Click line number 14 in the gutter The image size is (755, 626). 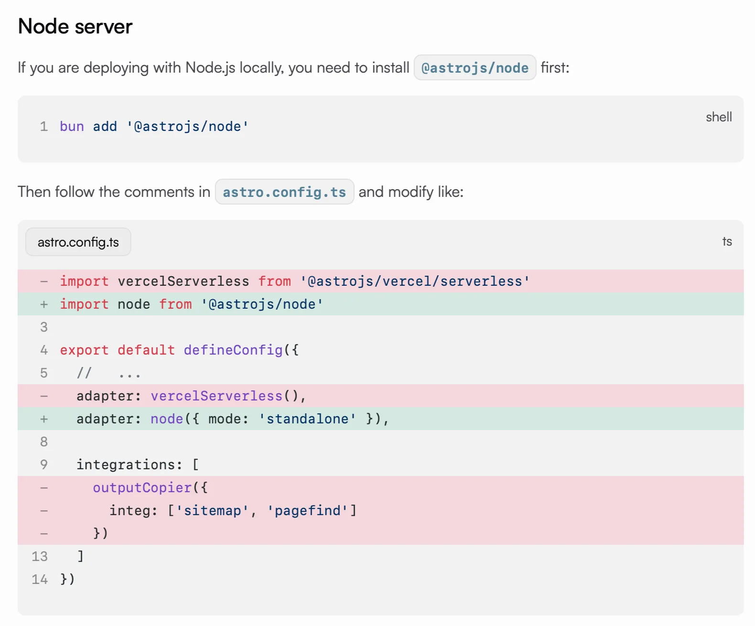coord(40,579)
